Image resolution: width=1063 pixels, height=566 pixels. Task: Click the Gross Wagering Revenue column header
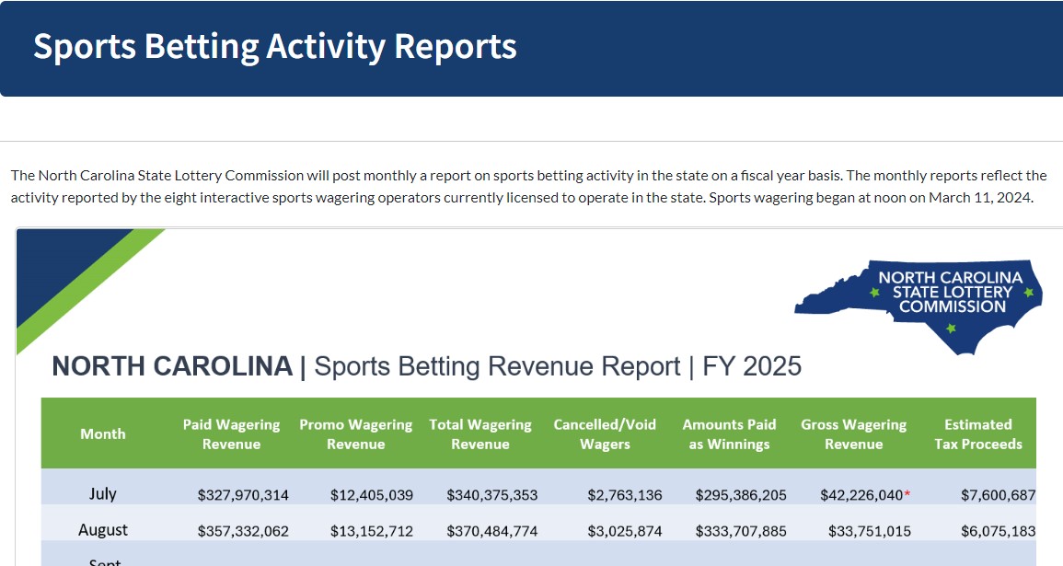click(x=853, y=434)
